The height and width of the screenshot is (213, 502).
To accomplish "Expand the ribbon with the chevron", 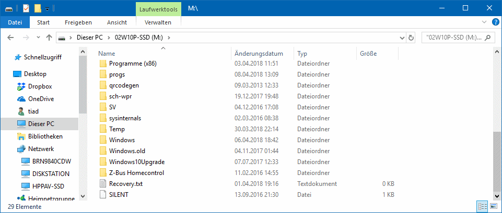I will (484, 22).
